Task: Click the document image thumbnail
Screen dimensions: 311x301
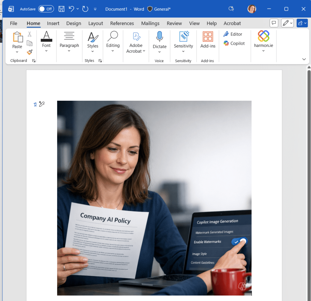Action: tap(154, 198)
